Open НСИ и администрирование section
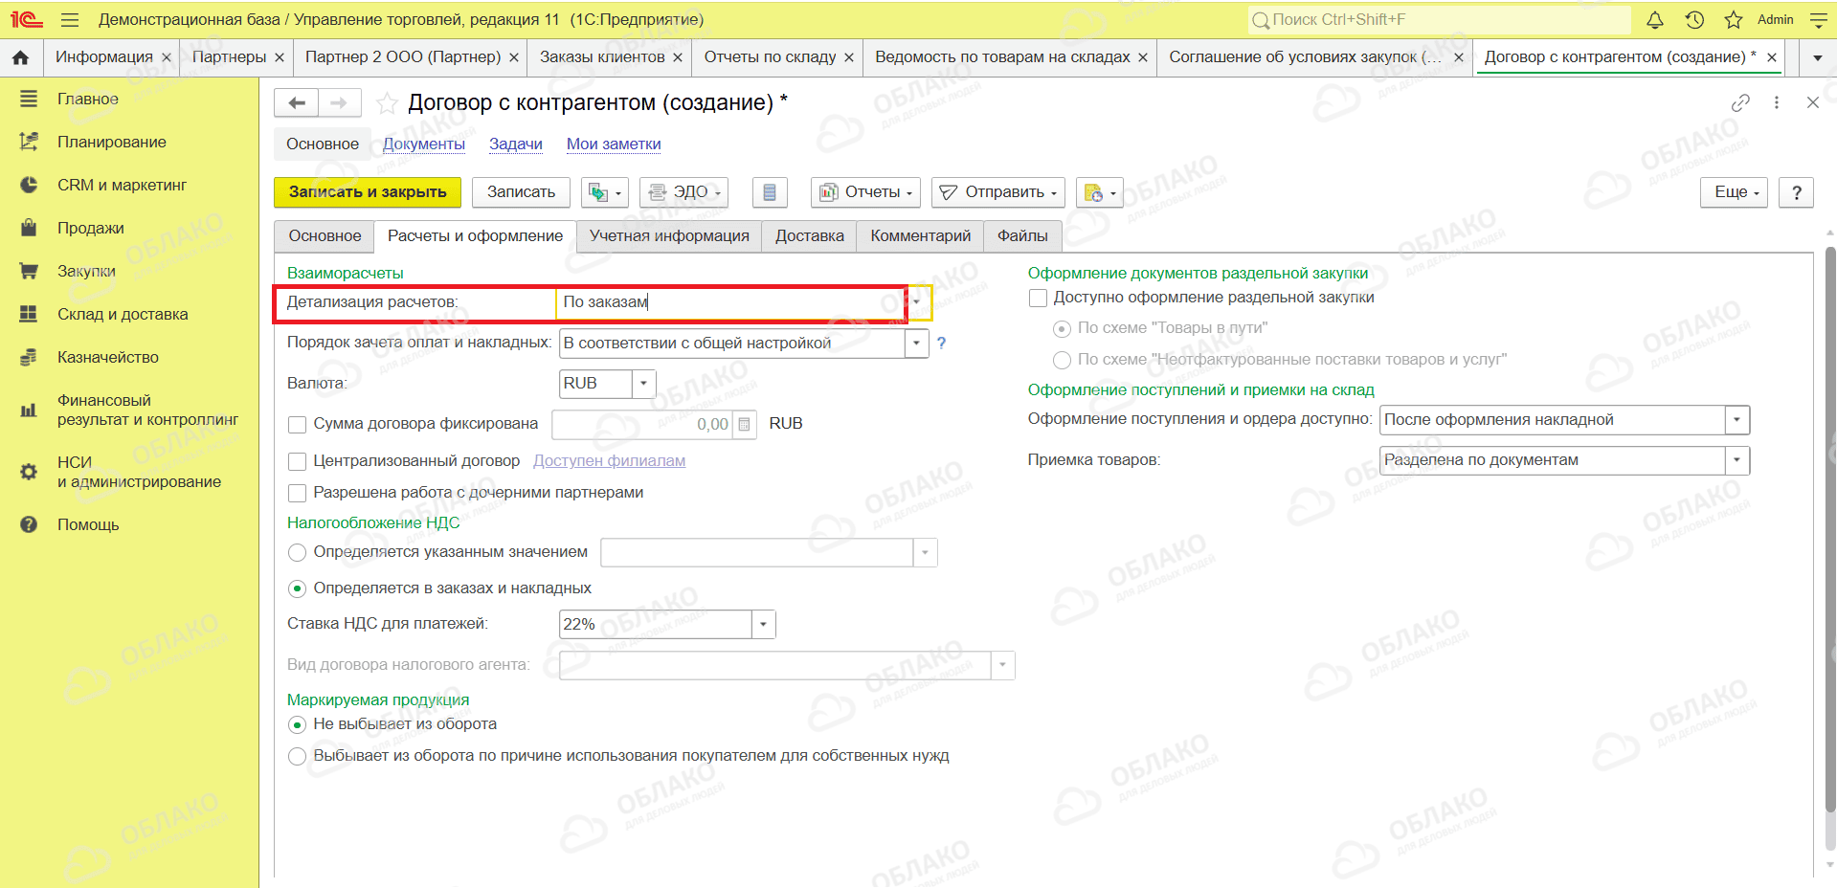 pyautogui.click(x=139, y=472)
